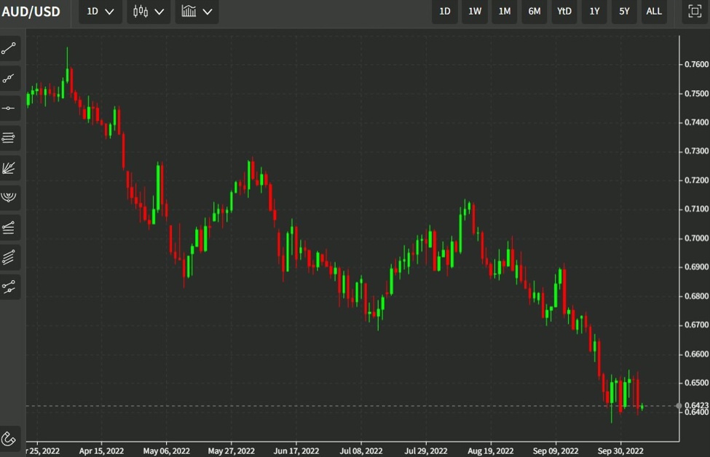Viewport: 710px width, 457px height.
Task: Open the candlestick chart type dropdown
Action: pyautogui.click(x=148, y=12)
